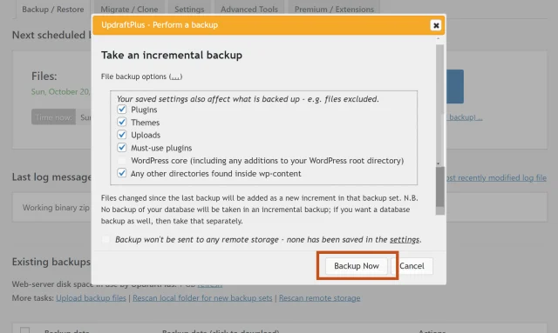Click the Must-use plugins label

pyautogui.click(x=161, y=148)
